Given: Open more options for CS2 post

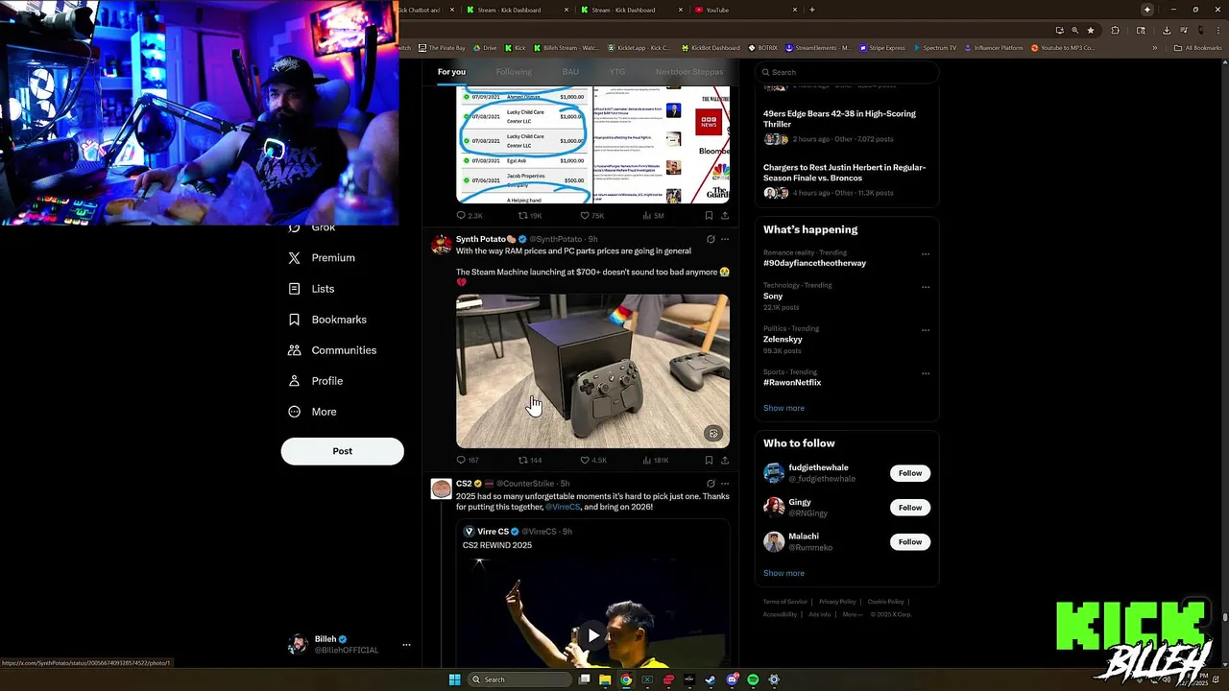Looking at the screenshot, I should [x=725, y=484].
